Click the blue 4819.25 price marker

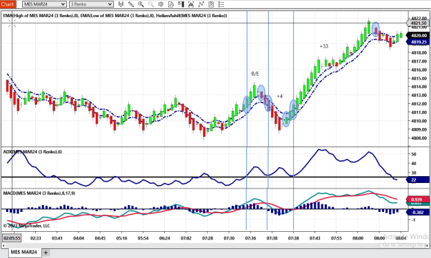tap(419, 42)
